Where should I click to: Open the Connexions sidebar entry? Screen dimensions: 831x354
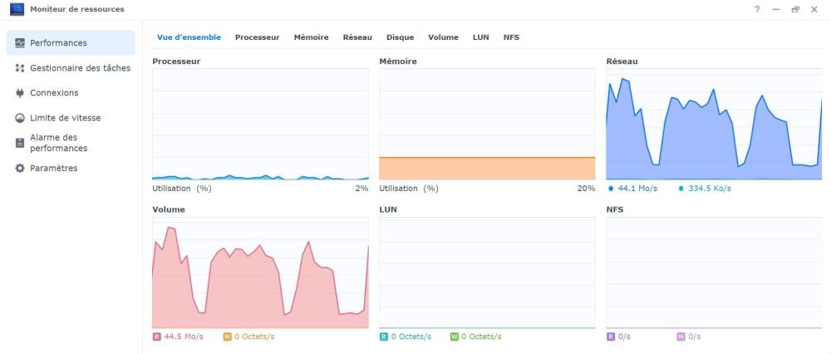pyautogui.click(x=54, y=93)
